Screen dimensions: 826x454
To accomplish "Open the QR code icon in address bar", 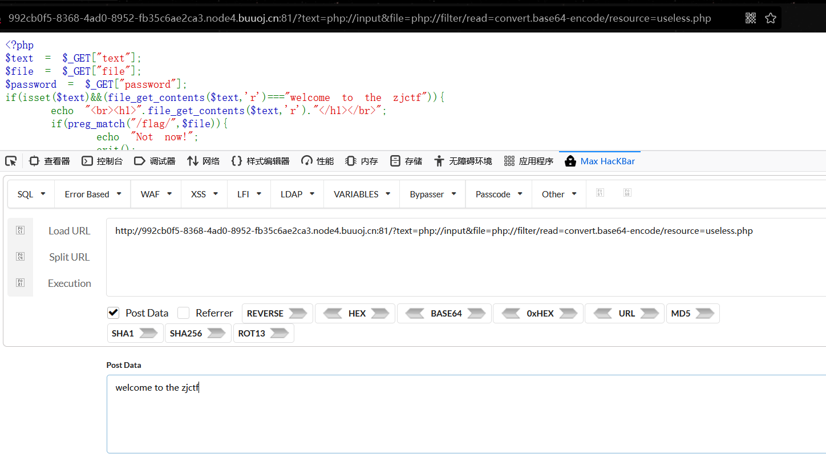I will click(x=751, y=18).
